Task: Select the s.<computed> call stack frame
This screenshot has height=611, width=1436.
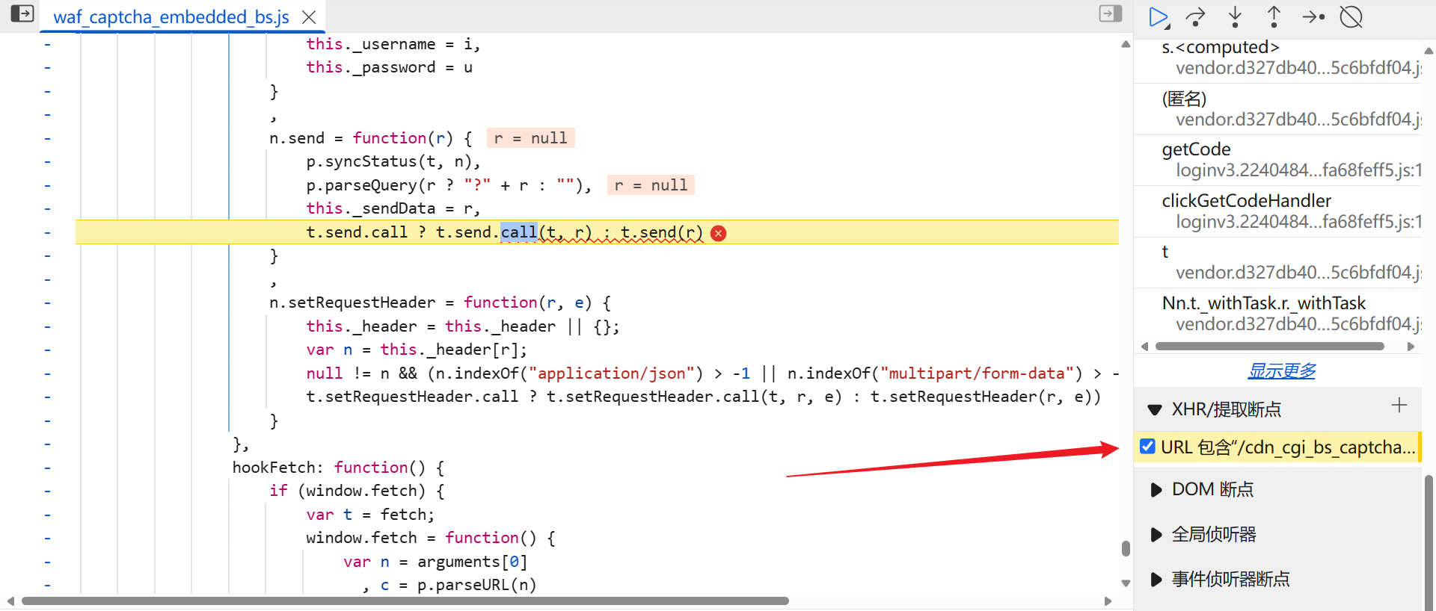Action: click(x=1277, y=58)
